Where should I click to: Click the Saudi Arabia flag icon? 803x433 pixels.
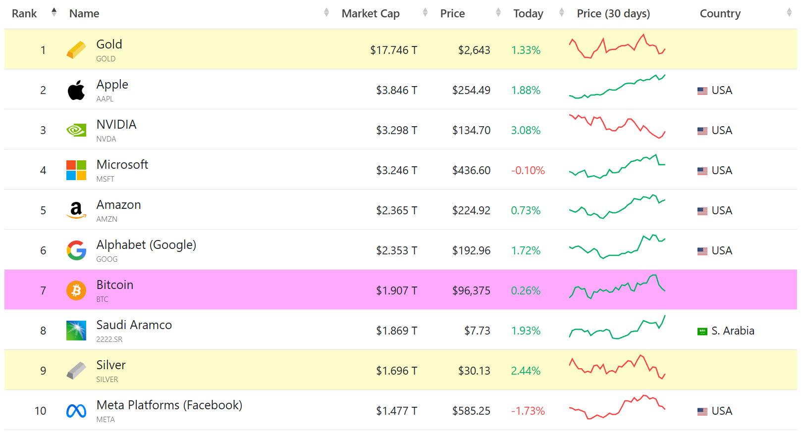tap(702, 331)
